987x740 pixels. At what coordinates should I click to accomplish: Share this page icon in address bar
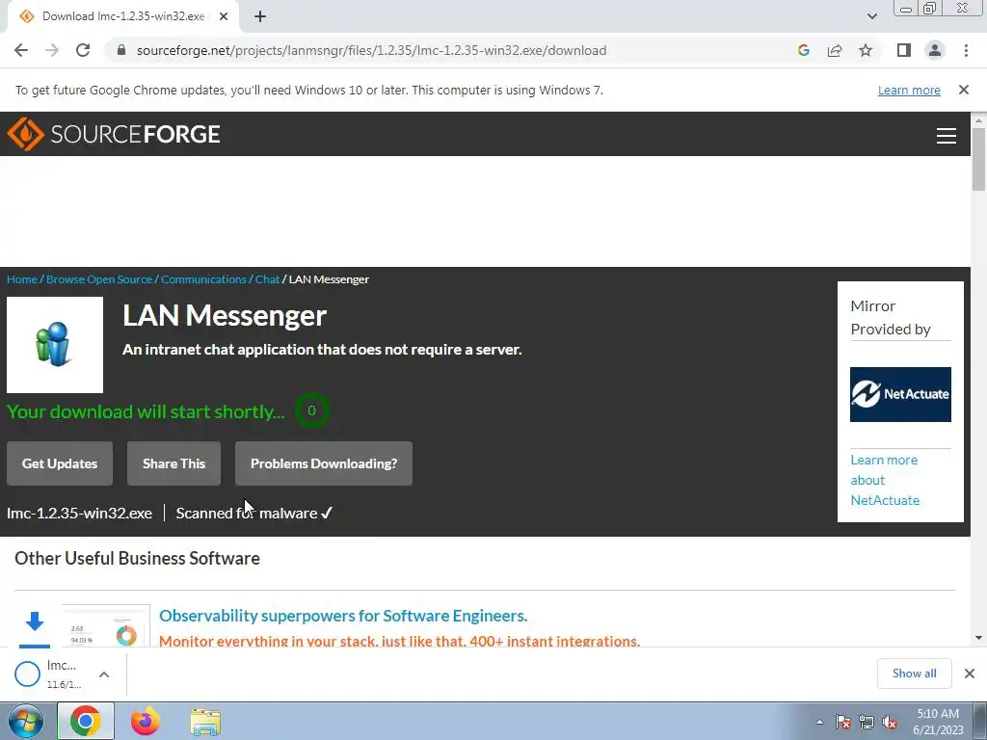point(835,50)
